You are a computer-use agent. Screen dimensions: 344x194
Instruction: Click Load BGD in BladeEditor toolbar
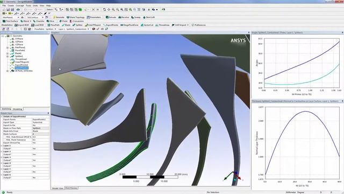[x=38, y=25]
